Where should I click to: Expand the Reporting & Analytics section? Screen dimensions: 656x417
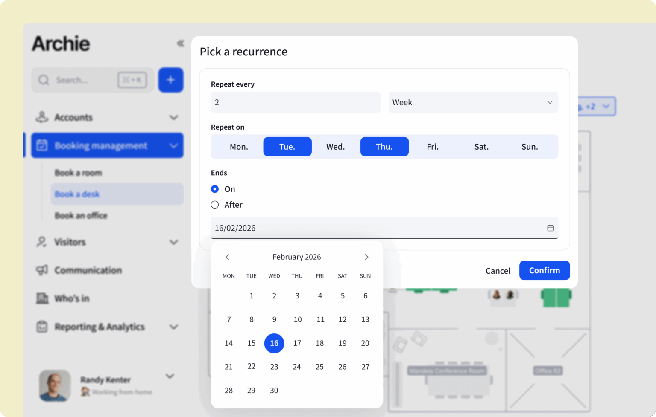coord(174,327)
